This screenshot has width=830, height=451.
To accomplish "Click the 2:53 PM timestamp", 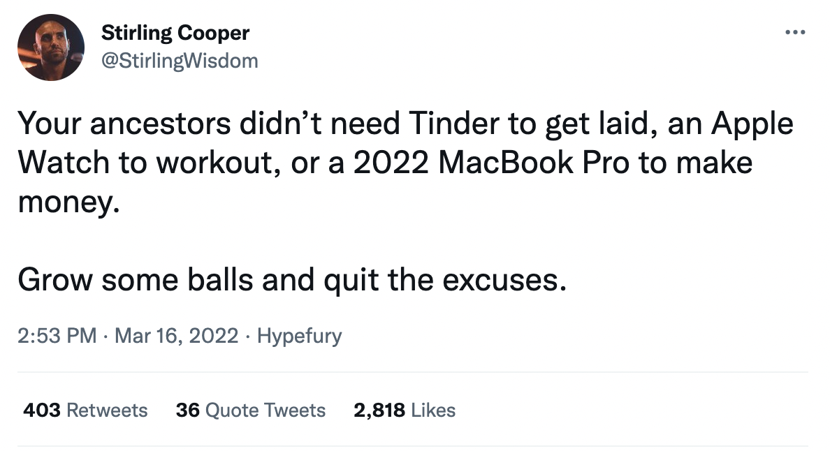I will (57, 336).
